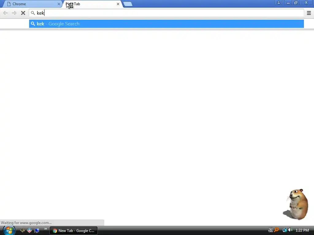Click the search magnifier in the omnibox
The width and height of the screenshot is (314, 235).
point(33,13)
